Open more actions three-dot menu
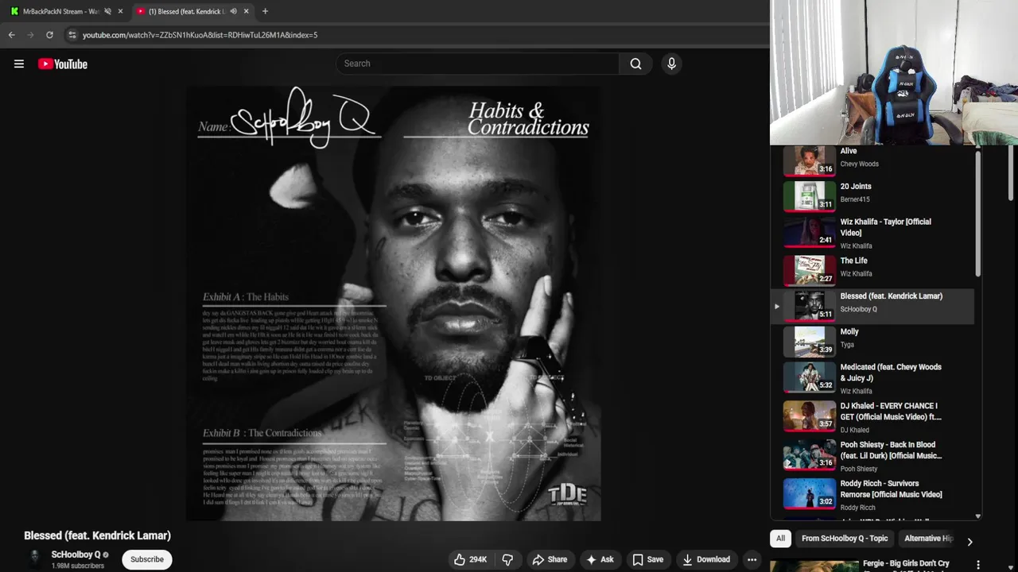This screenshot has height=572, width=1018. tap(752, 559)
